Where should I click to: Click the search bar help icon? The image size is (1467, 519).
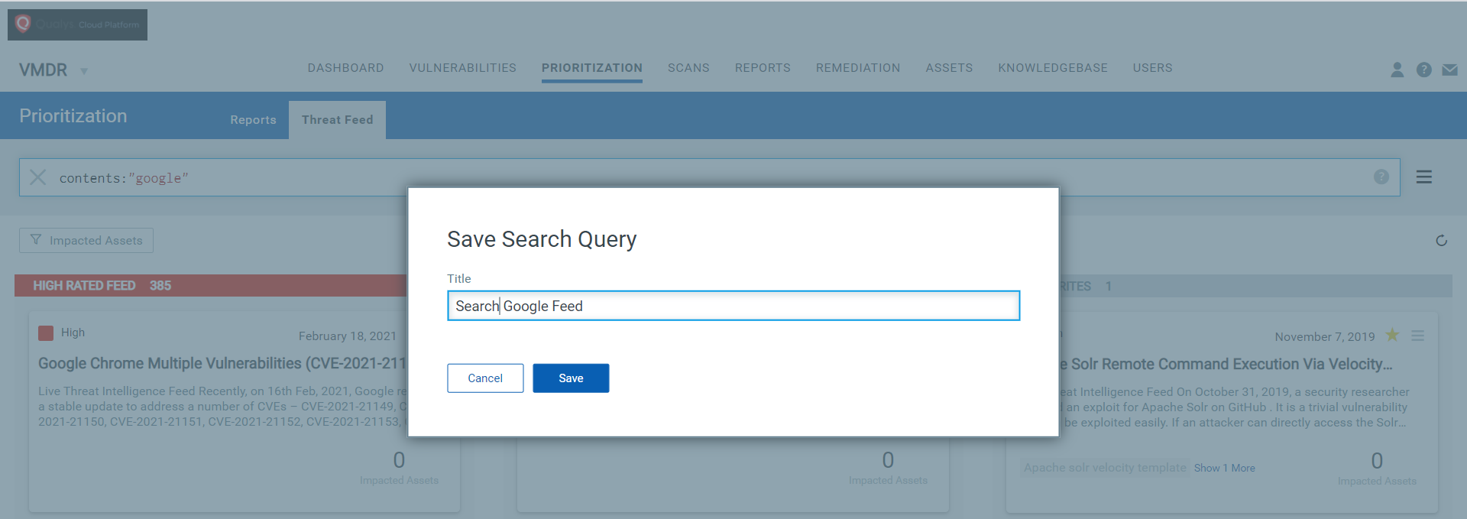(x=1381, y=177)
